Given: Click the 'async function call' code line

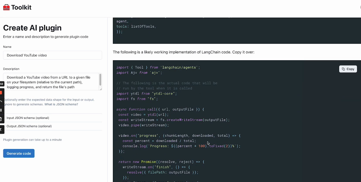Looking at the screenshot, I should pyautogui.click(x=160, y=110).
